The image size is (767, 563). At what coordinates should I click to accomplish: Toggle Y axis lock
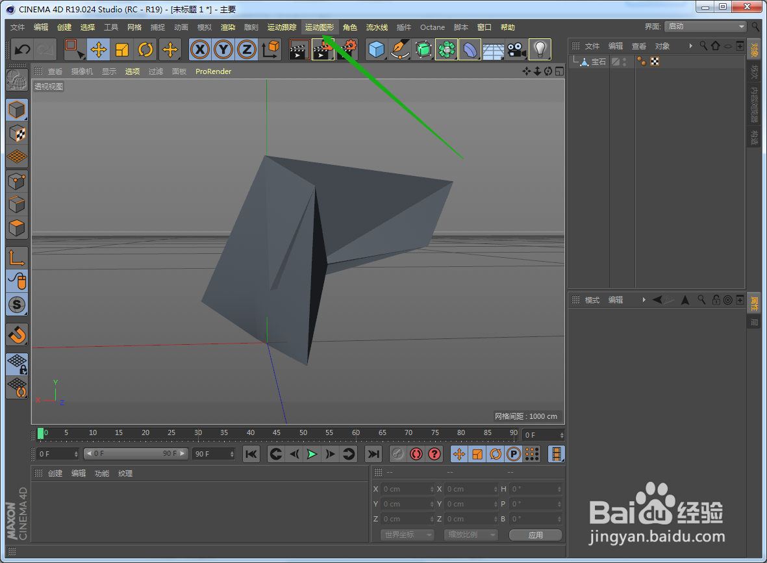tap(223, 49)
